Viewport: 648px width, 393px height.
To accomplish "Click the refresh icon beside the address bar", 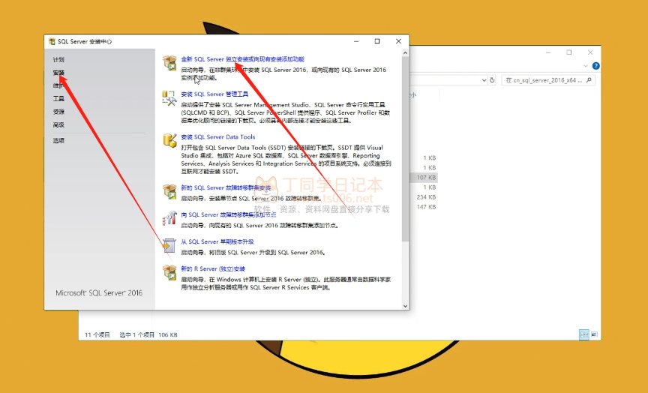I will 492,79.
